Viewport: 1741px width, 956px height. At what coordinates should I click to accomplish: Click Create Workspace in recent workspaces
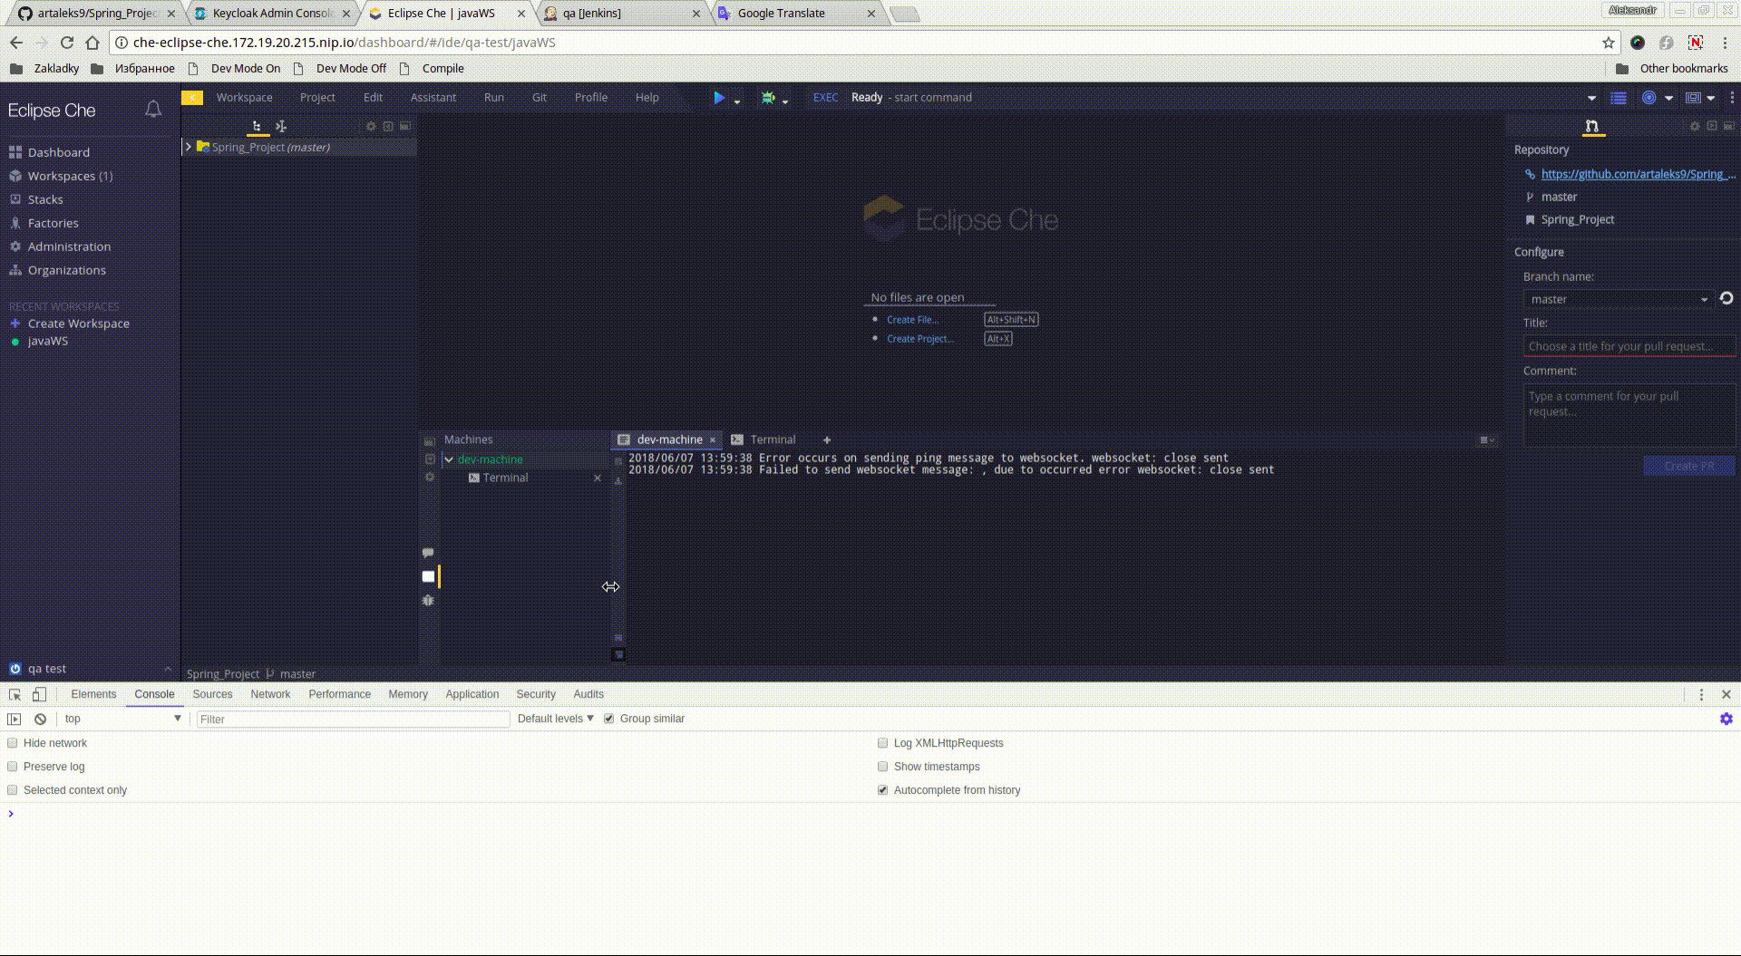79,323
